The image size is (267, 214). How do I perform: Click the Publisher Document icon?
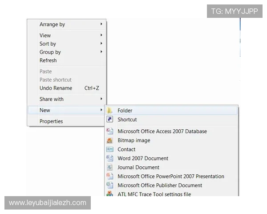click(x=110, y=185)
